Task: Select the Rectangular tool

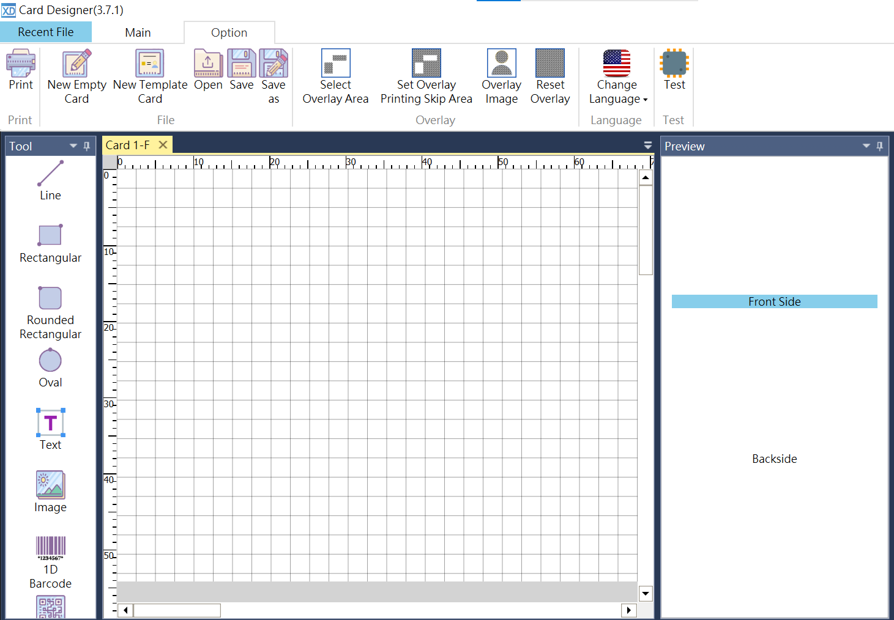Action: (50, 237)
